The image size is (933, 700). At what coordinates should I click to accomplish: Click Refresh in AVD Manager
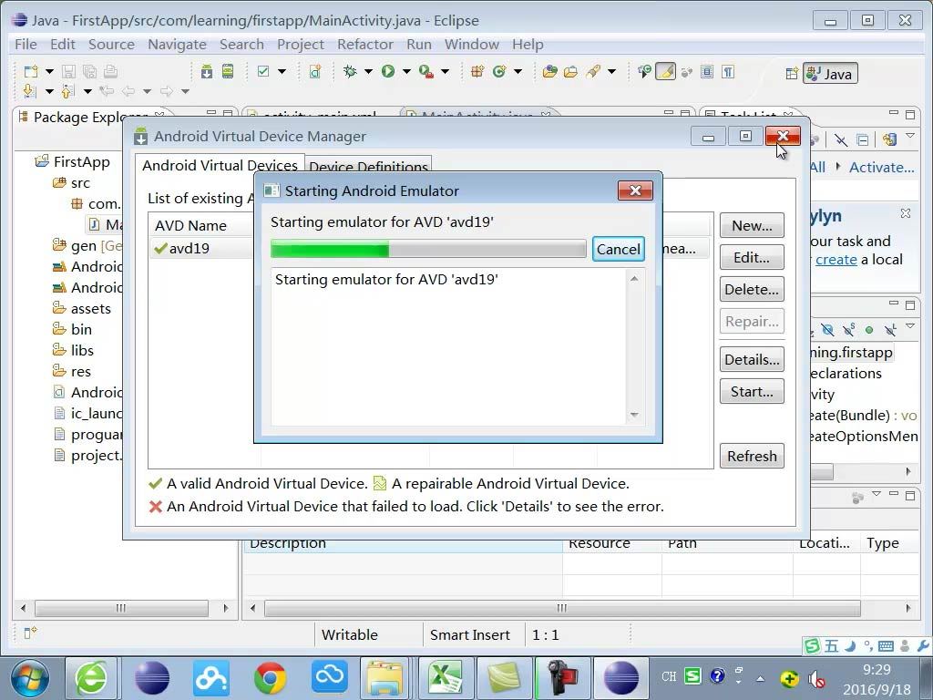752,456
